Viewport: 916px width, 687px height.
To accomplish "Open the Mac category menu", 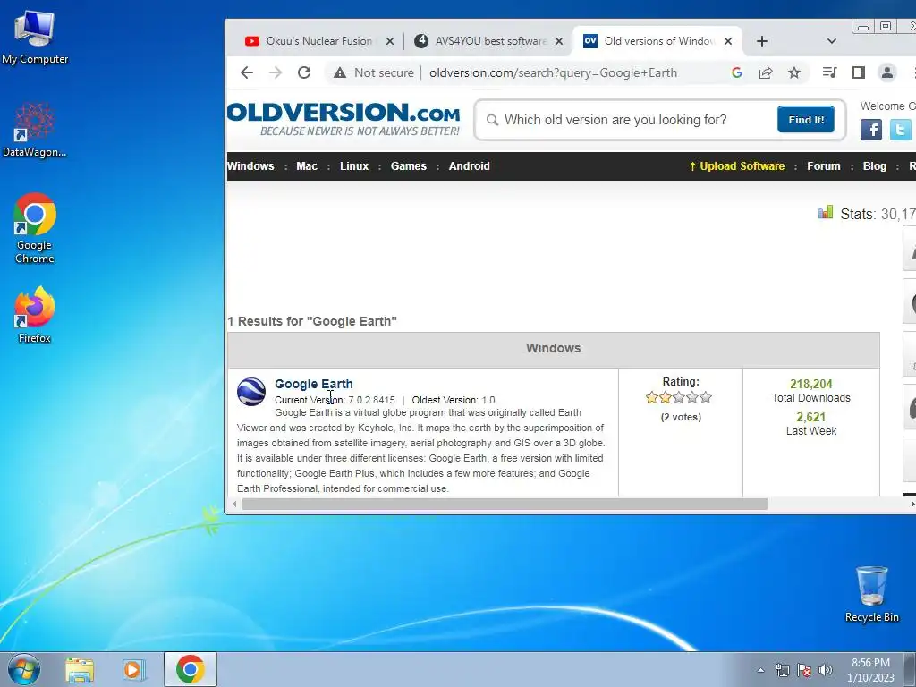I will [307, 165].
